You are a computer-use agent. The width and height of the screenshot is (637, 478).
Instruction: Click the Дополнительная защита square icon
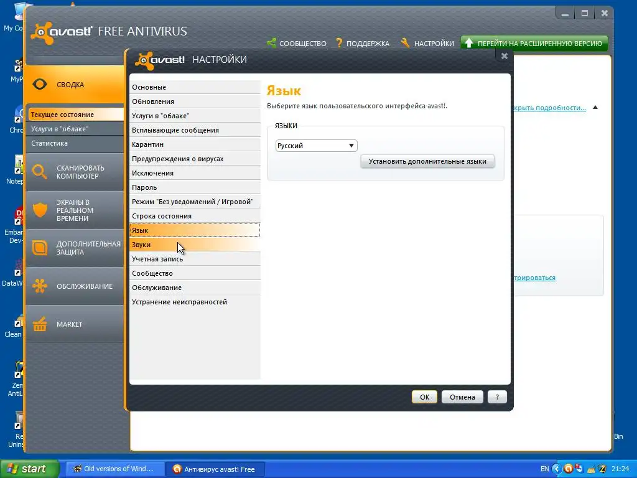tap(40, 248)
